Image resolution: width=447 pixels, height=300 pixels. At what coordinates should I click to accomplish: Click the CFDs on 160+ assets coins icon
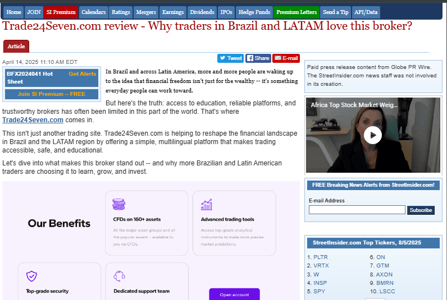click(x=118, y=204)
